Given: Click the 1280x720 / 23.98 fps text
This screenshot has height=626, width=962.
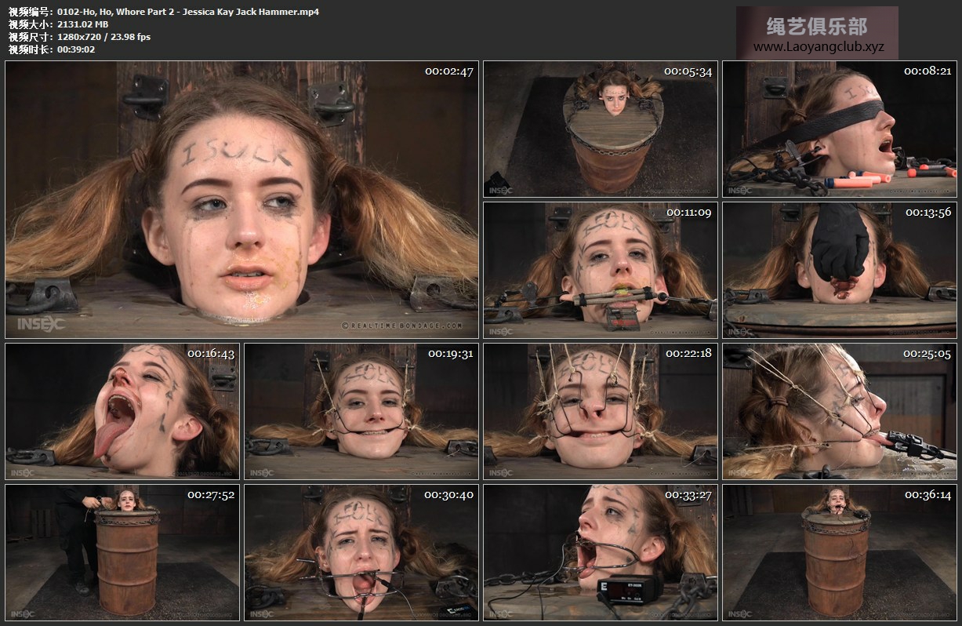Looking at the screenshot, I should (x=103, y=37).
